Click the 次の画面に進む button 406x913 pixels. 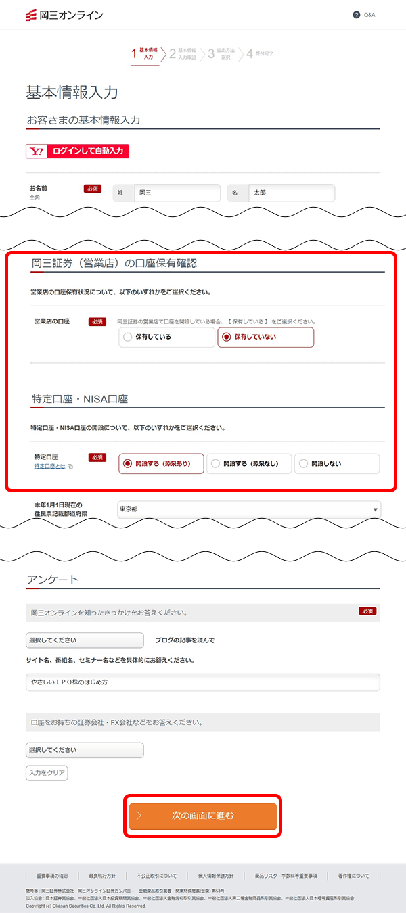tap(203, 816)
